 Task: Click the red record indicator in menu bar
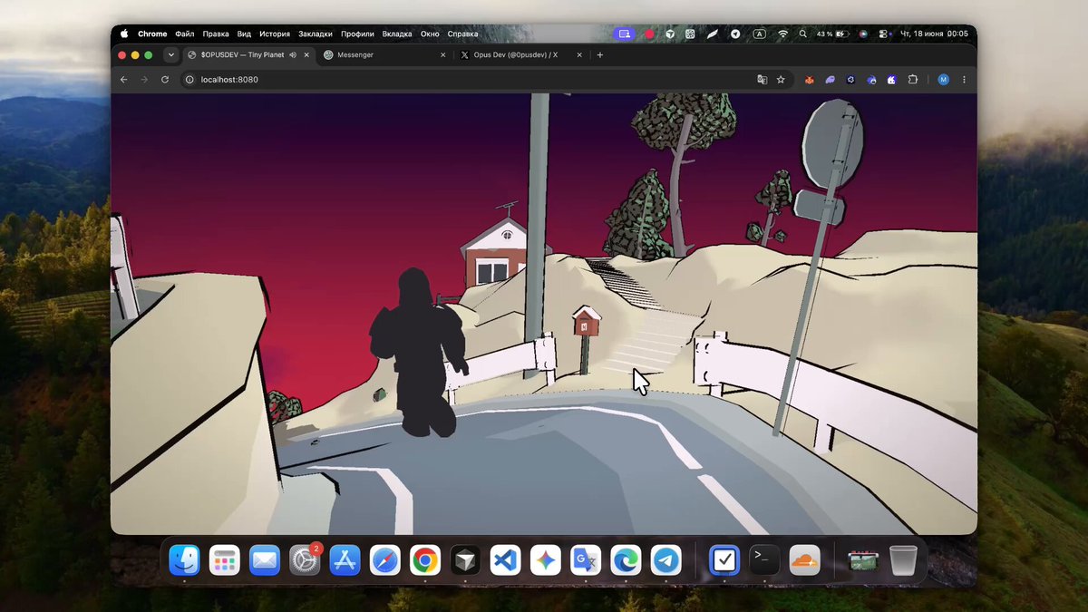click(x=649, y=34)
